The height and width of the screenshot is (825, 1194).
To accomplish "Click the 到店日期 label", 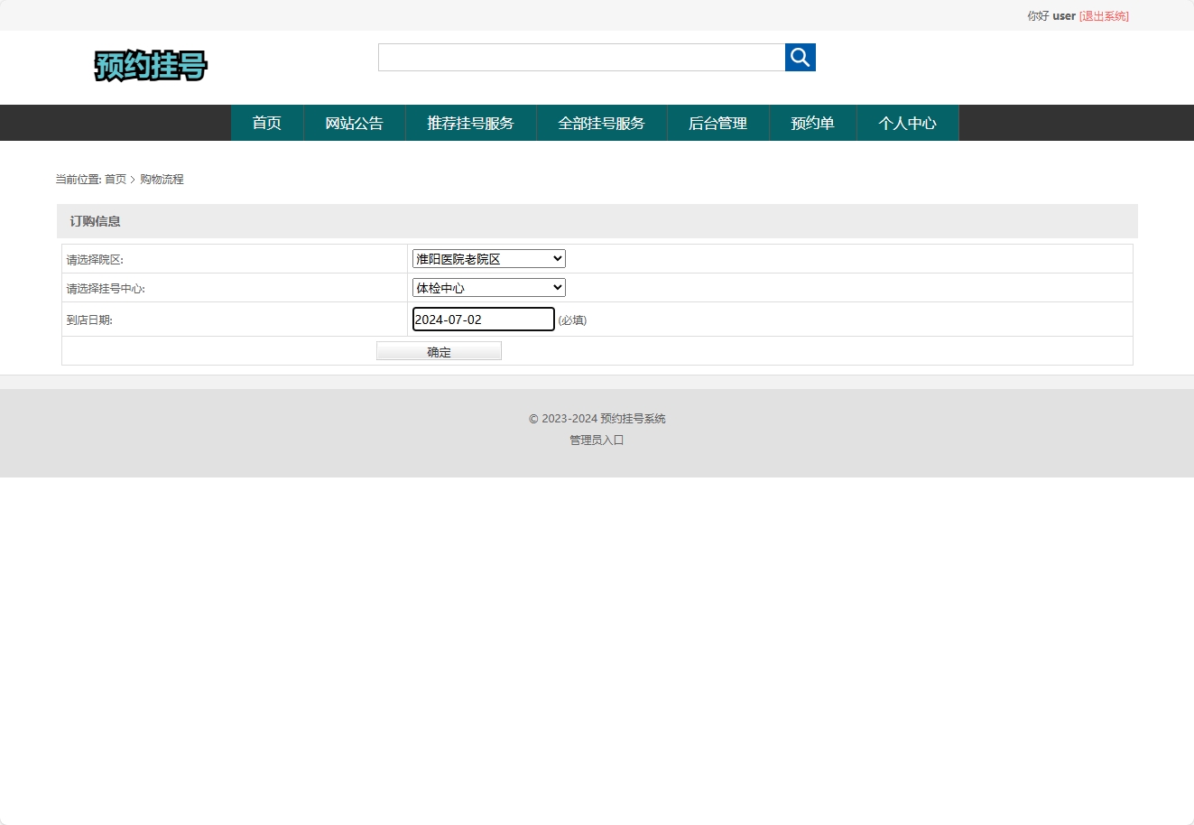I will 89,320.
